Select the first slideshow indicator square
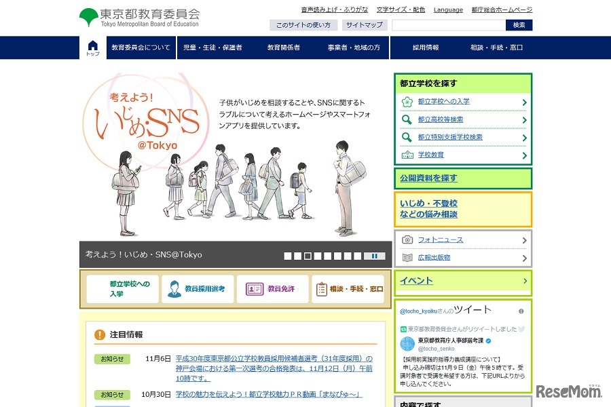This screenshot has width=611, height=407. [x=288, y=256]
